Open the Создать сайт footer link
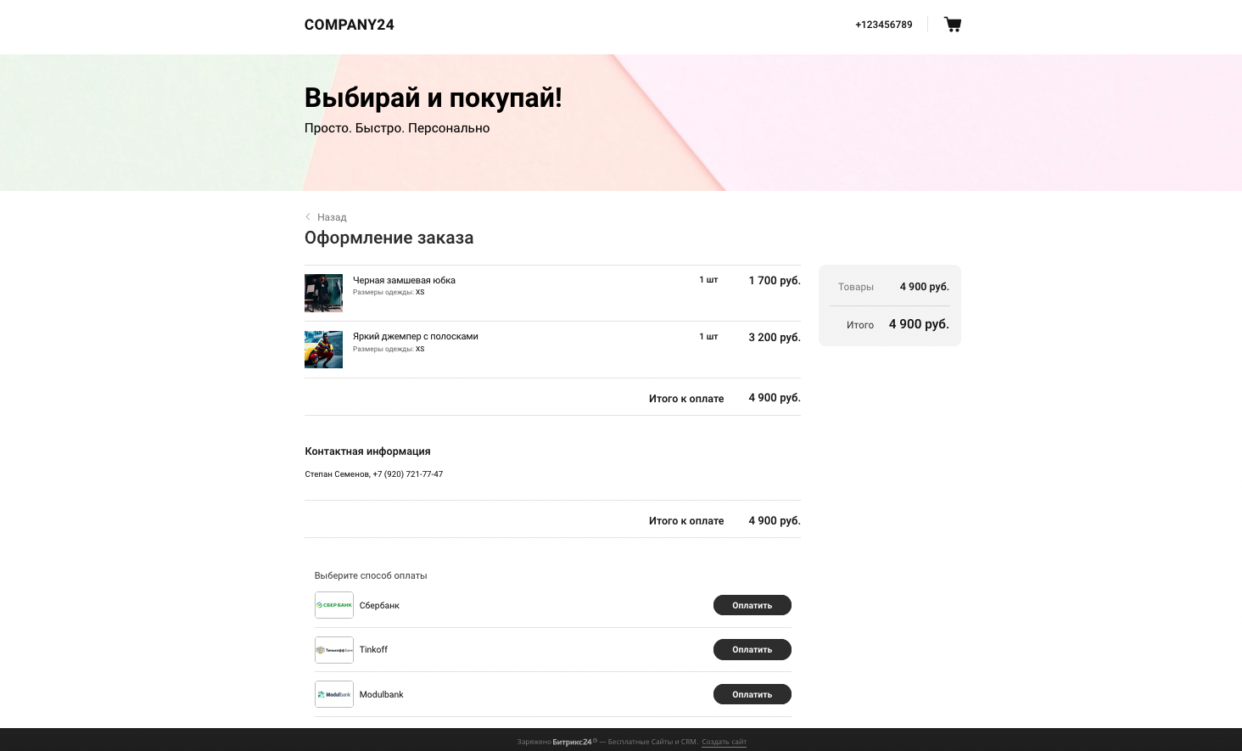This screenshot has width=1242, height=751. 724,742
